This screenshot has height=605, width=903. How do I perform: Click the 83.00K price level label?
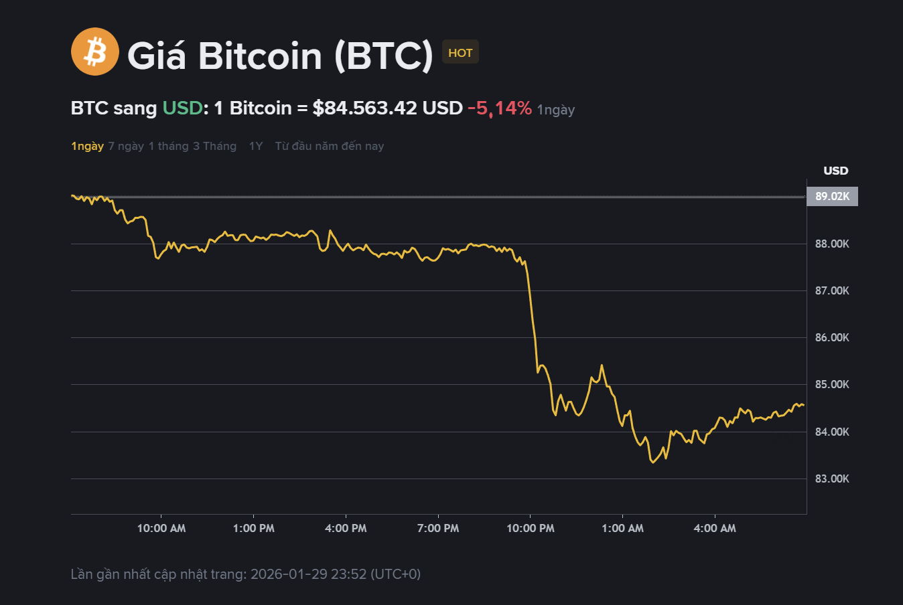coord(831,479)
